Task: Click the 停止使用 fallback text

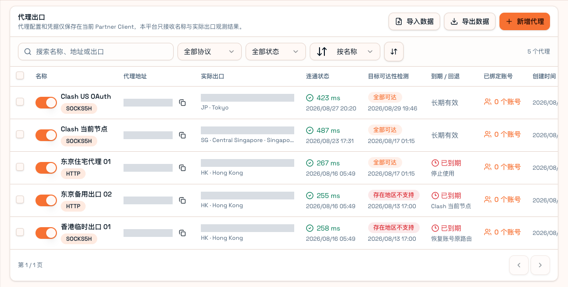Action: pyautogui.click(x=443, y=174)
